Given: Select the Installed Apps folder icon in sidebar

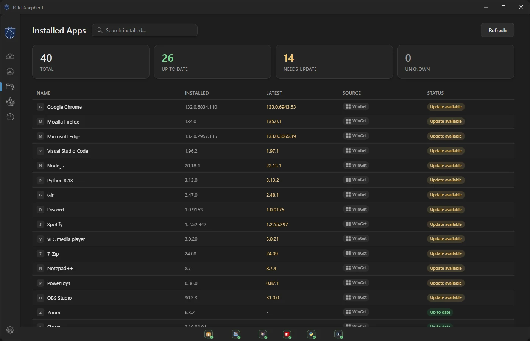Looking at the screenshot, I should coord(10,87).
